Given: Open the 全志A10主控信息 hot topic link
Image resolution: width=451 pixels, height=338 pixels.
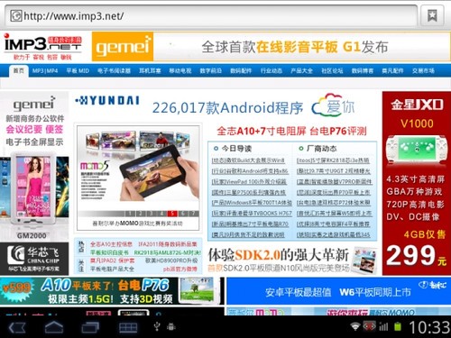Looking at the screenshot, I should pos(111,244).
